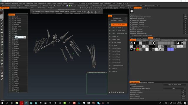Toggle visibility of 'chains up' layer
The image size is (188, 105).
point(110,36)
